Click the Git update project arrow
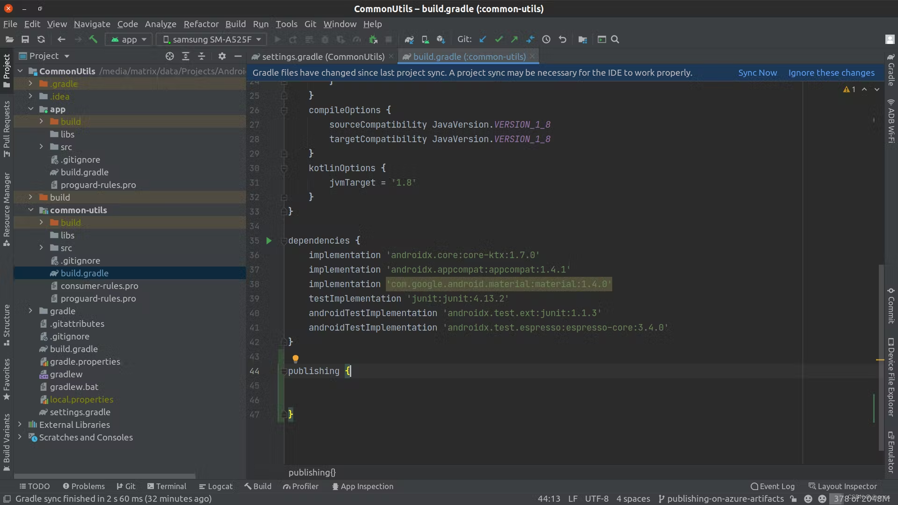The width and height of the screenshot is (898, 505). tap(483, 40)
